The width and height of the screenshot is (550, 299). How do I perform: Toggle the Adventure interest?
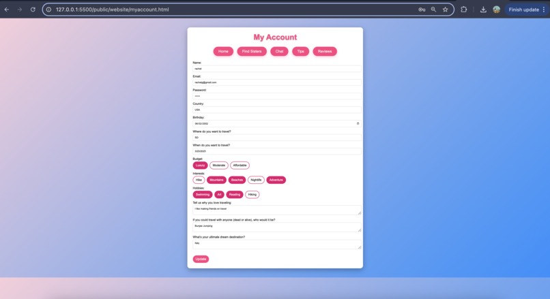click(276, 180)
